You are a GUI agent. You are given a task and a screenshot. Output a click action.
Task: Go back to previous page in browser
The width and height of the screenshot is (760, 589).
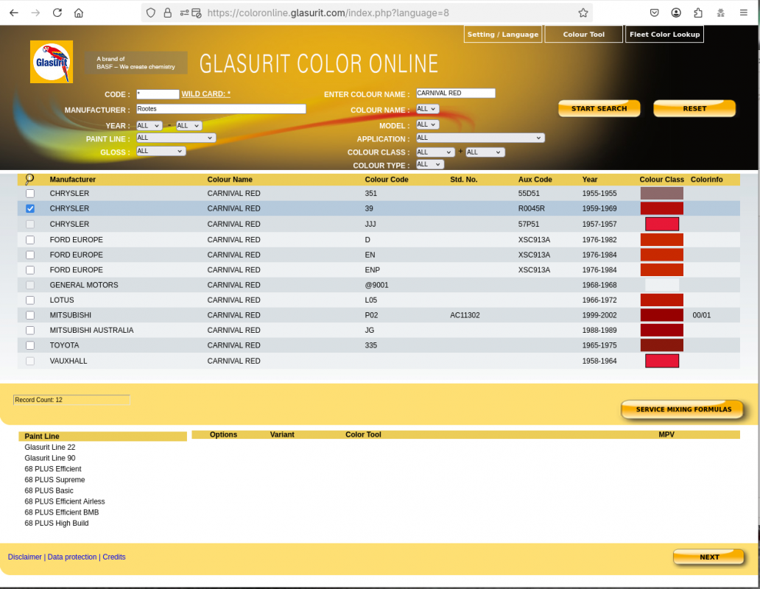click(14, 13)
